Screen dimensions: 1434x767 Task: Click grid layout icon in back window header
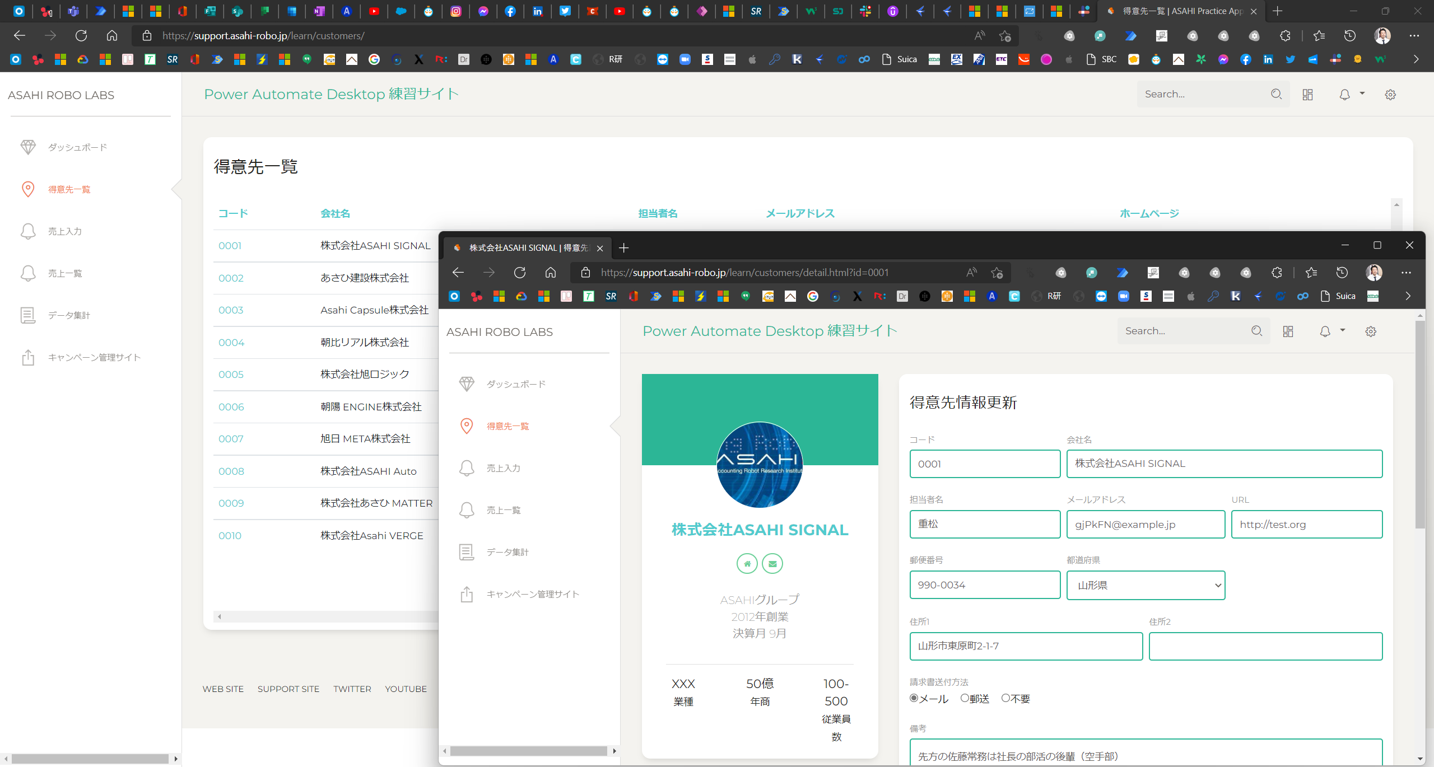[1307, 95]
